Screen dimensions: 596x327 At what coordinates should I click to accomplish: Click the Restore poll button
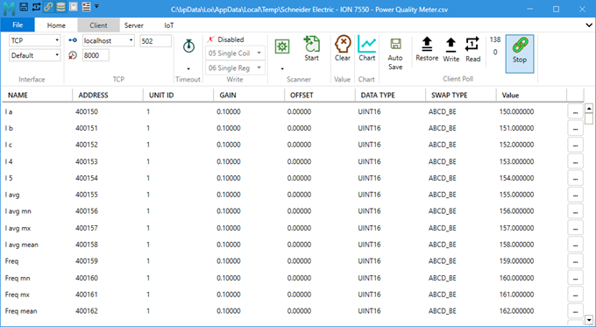pyautogui.click(x=427, y=49)
